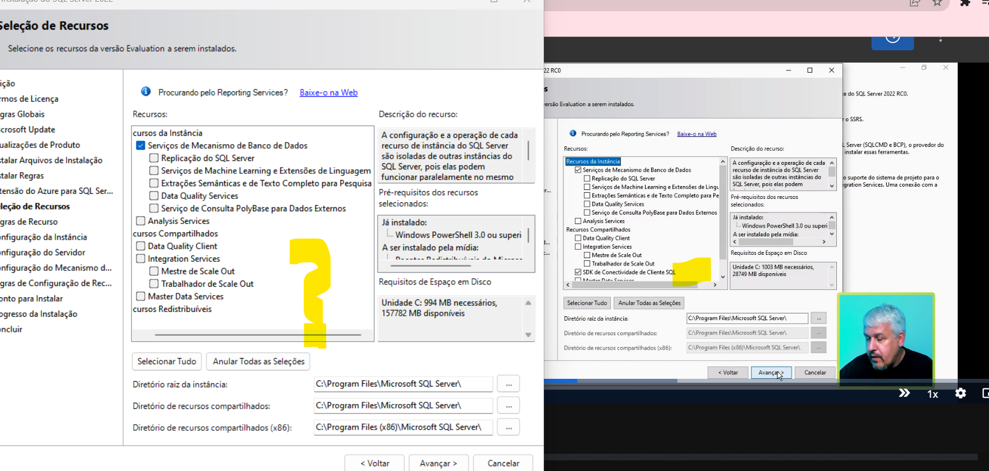Click 'leção de Recursos' bold sidebar step

35,206
